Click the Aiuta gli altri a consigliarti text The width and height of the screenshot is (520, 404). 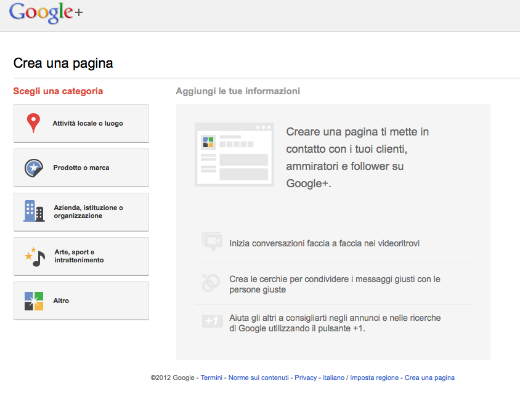pyautogui.click(x=335, y=323)
